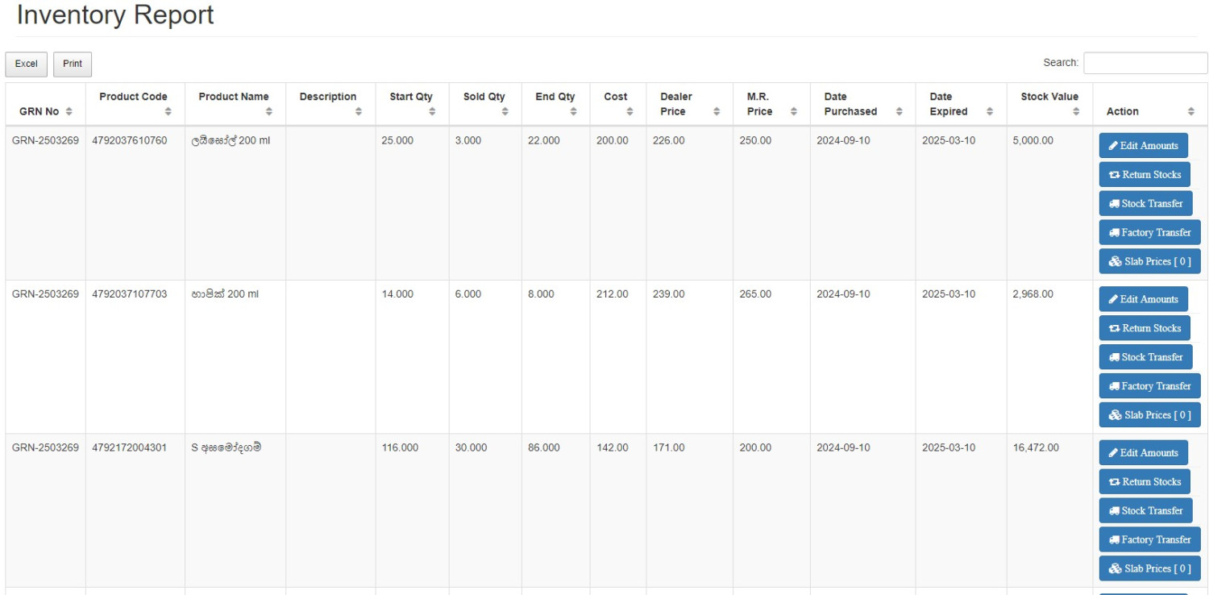
Task: Sort the table by Date Expired
Action: tap(953, 103)
